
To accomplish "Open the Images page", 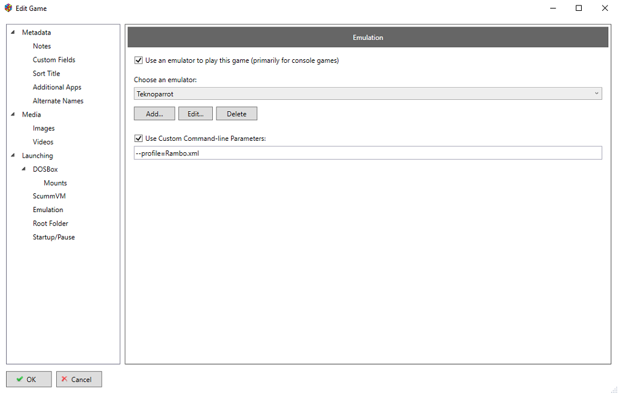I will (x=44, y=128).
